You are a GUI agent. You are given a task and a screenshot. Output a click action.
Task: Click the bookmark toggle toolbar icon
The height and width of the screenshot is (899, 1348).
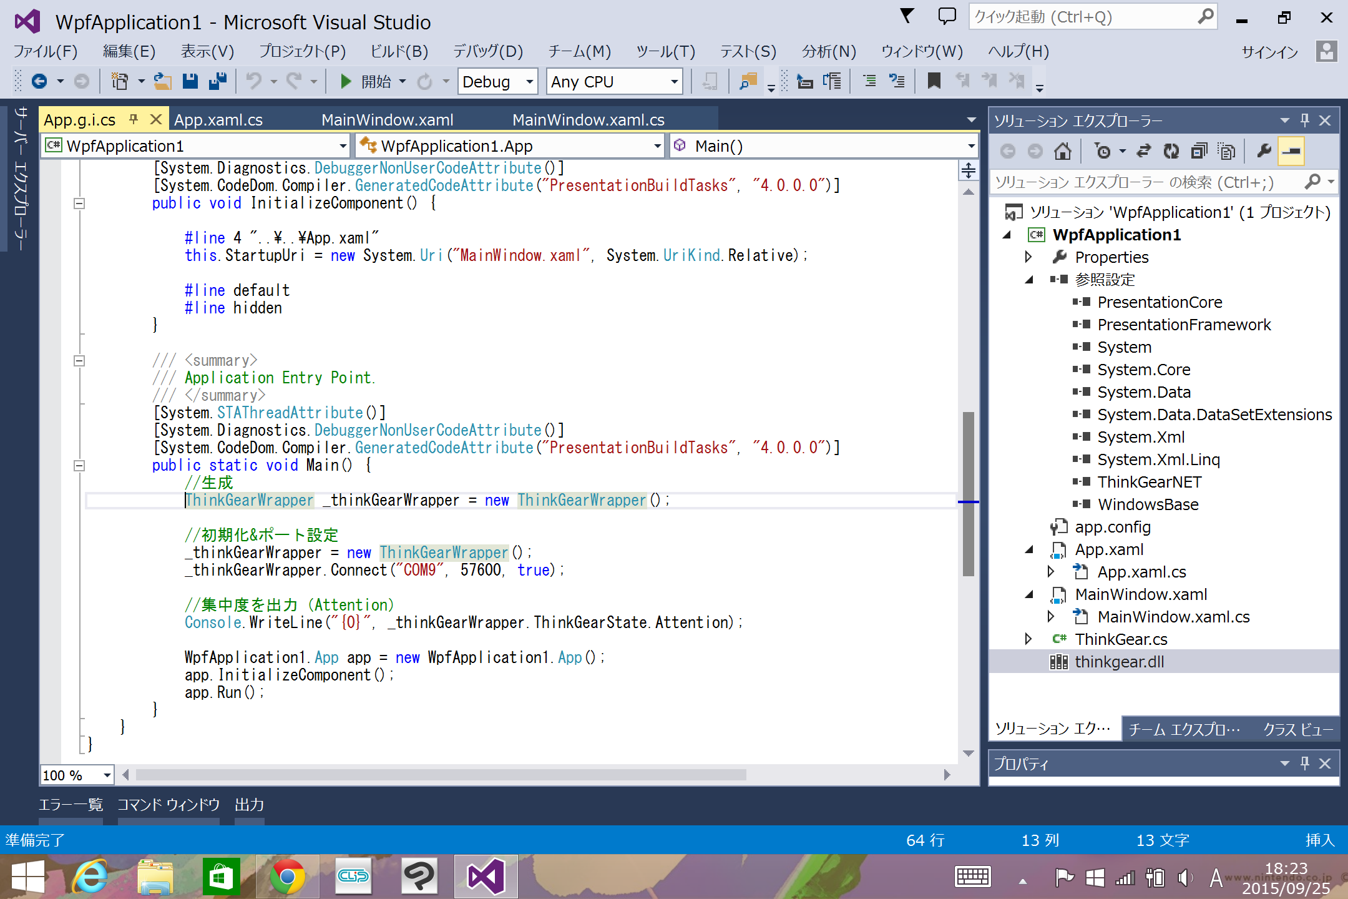tap(934, 81)
